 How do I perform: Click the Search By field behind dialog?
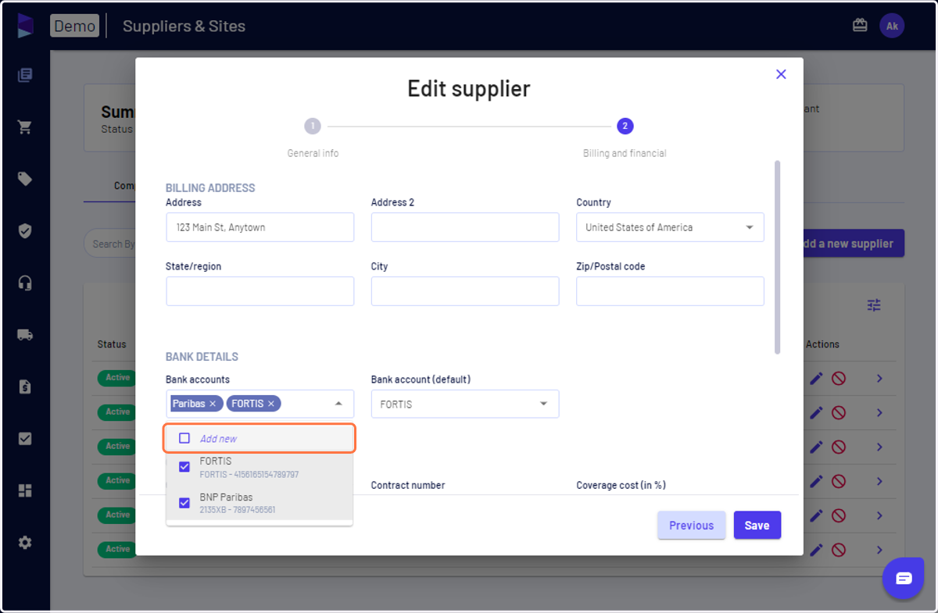[109, 244]
